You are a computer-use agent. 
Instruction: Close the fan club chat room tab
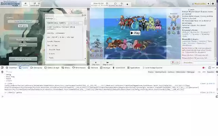[x=122, y=3]
